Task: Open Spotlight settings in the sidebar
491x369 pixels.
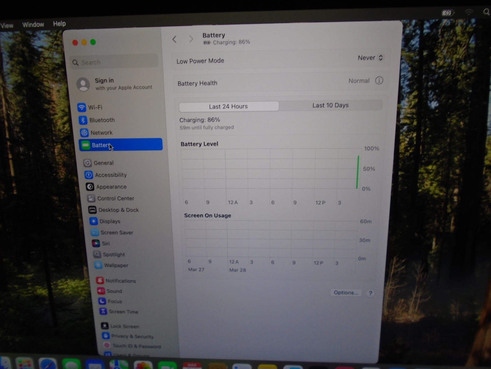Action: [109, 254]
